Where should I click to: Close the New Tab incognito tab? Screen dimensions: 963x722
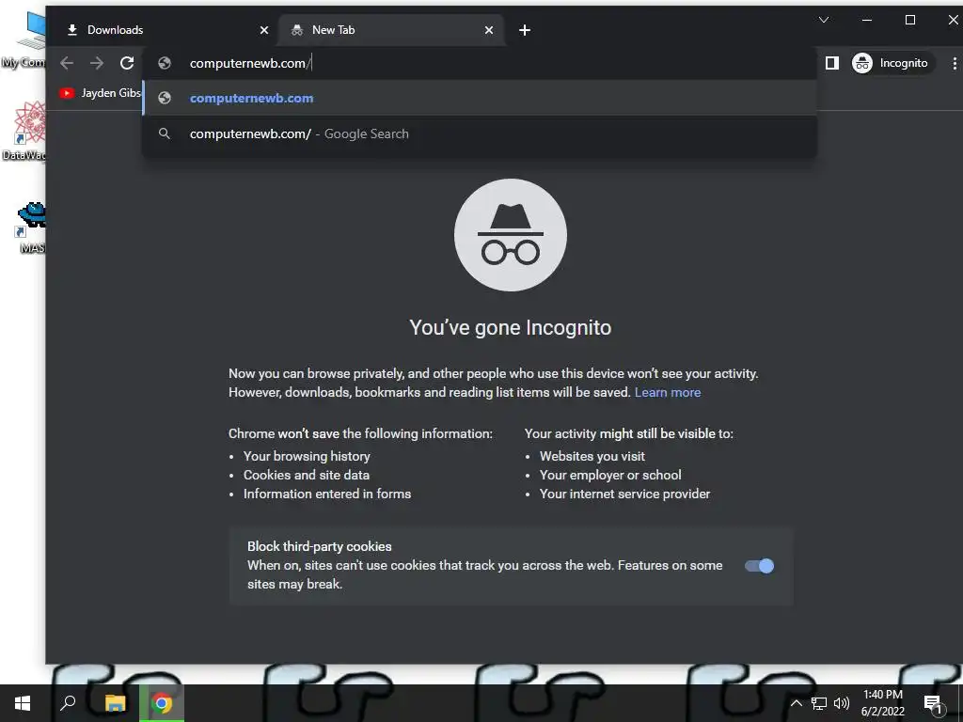tap(489, 30)
